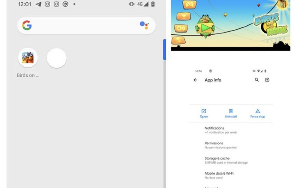The width and height of the screenshot is (298, 188).
Task: Open the Permissions settings entry
Action: pyautogui.click(x=231, y=145)
